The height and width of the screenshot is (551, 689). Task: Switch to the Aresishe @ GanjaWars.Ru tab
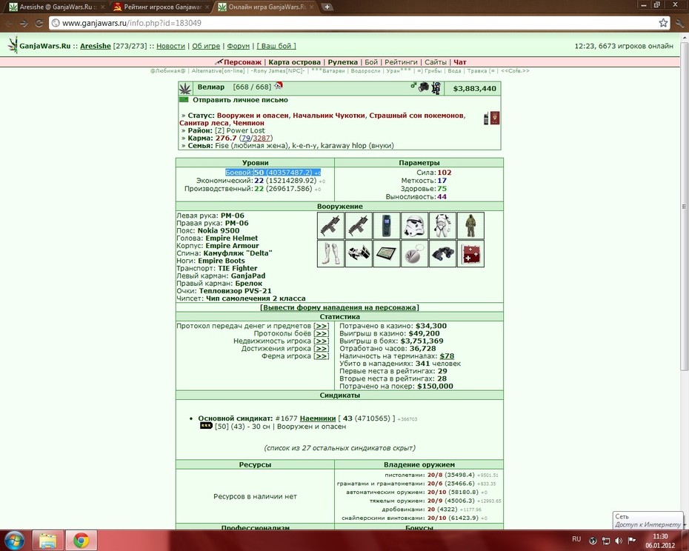56,7
